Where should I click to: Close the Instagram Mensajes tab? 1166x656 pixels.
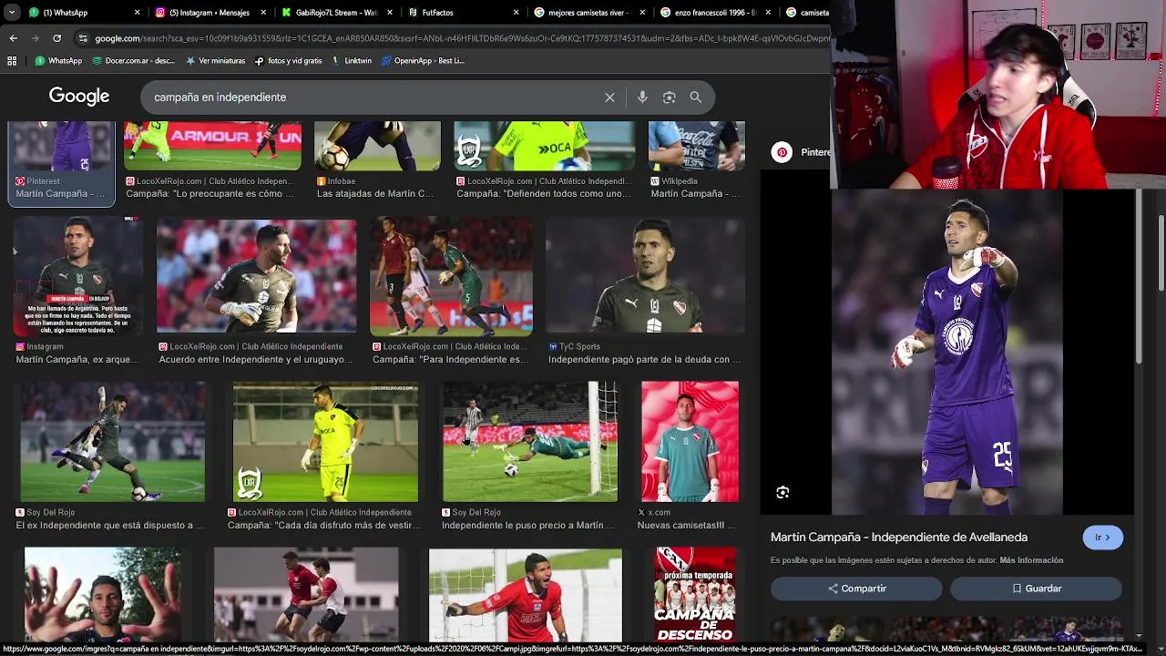tap(263, 13)
